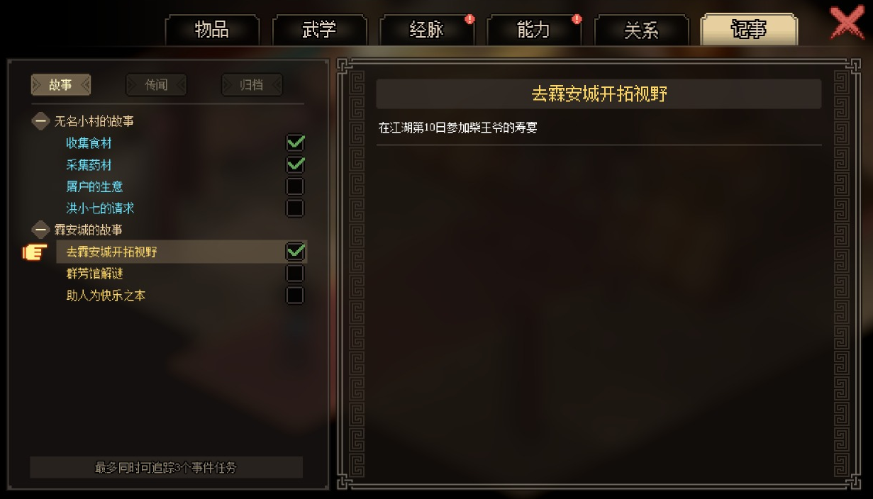This screenshot has width=873, height=499.
Task: Close the journal with the red X
Action: [847, 25]
